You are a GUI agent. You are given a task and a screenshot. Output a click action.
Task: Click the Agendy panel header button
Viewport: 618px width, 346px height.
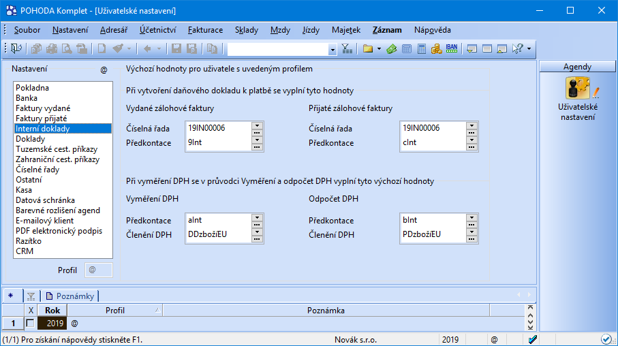(x=577, y=67)
